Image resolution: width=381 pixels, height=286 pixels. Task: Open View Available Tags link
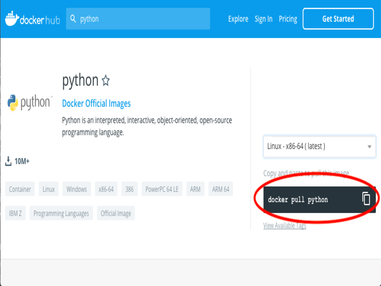coord(284,225)
